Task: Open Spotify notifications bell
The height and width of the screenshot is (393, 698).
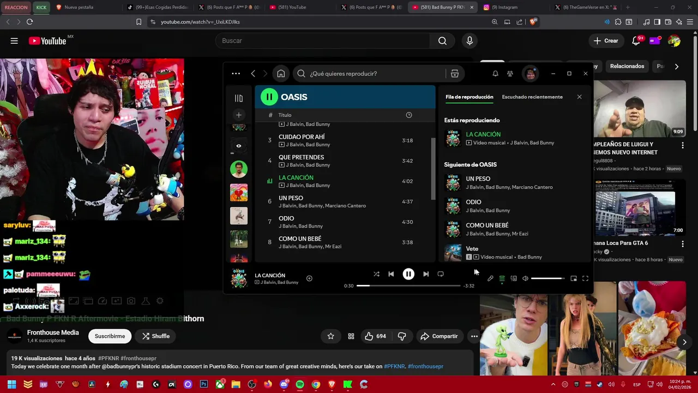Action: click(495, 73)
